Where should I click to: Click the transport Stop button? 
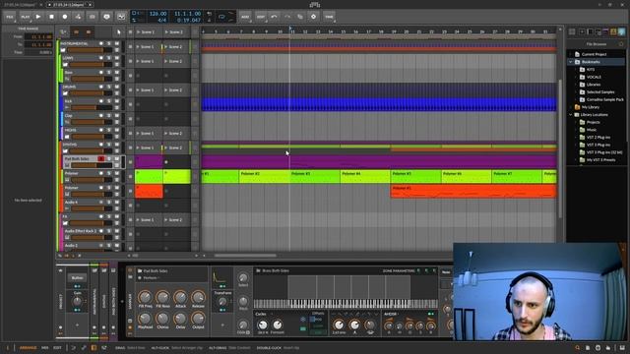pyautogui.click(x=51, y=17)
